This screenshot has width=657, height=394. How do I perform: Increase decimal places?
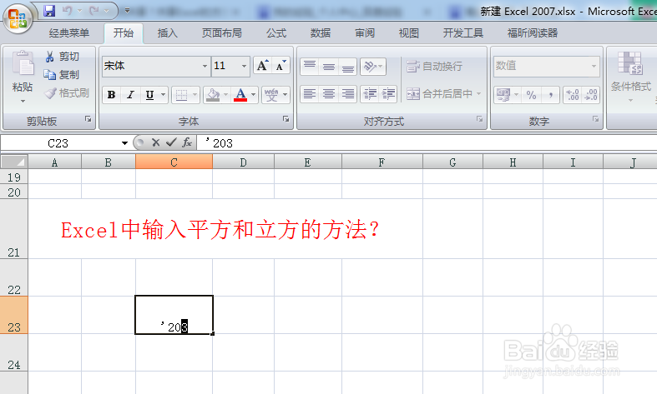[x=573, y=95]
